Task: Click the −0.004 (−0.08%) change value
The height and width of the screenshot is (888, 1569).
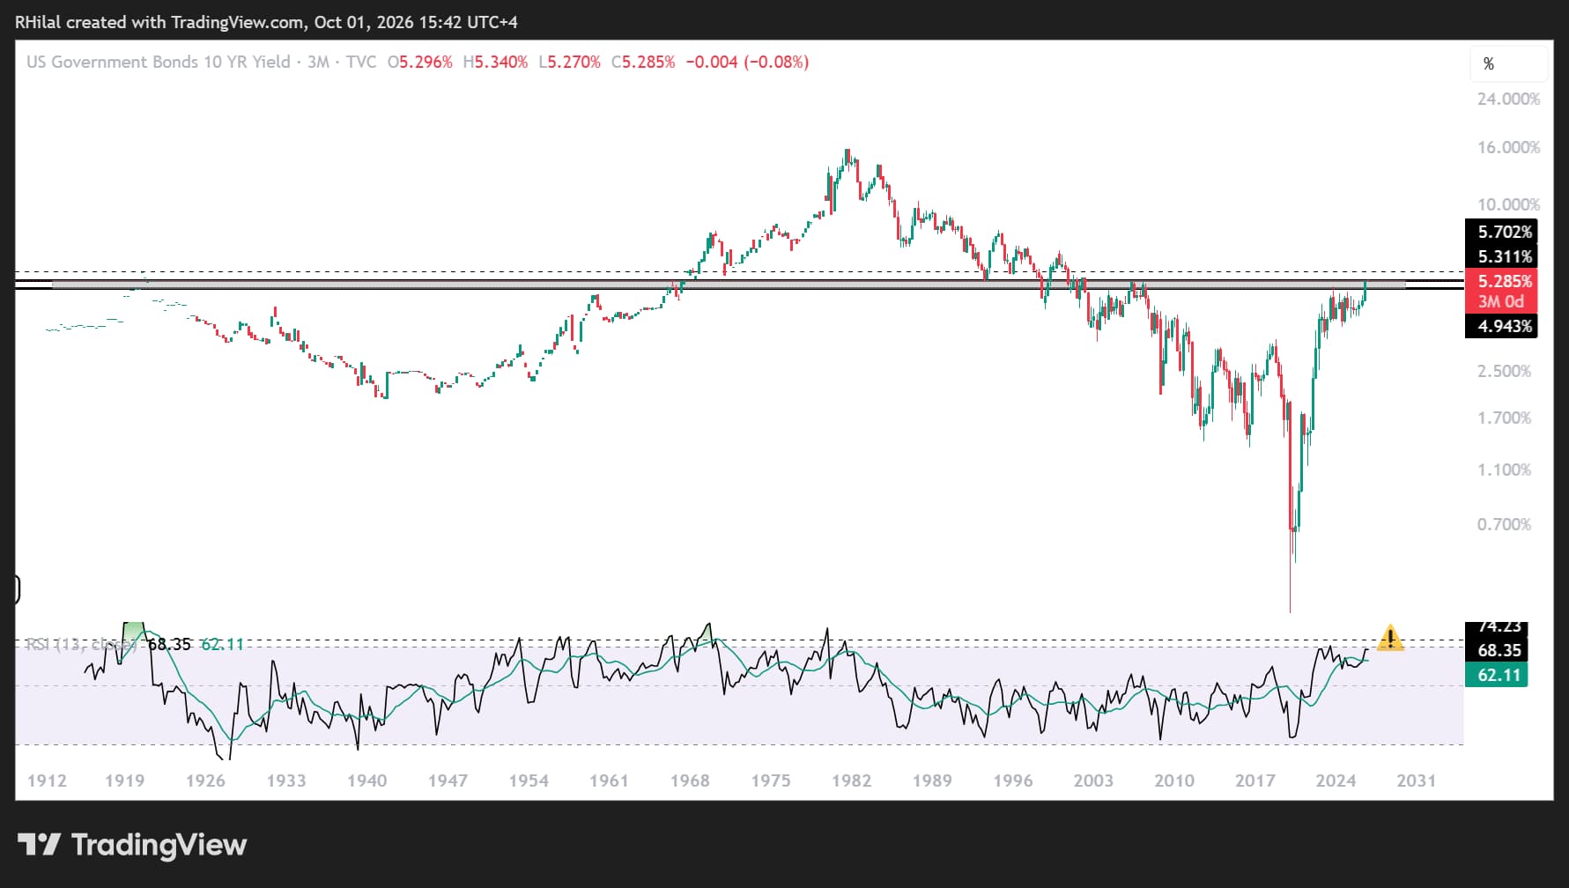Action: click(747, 62)
